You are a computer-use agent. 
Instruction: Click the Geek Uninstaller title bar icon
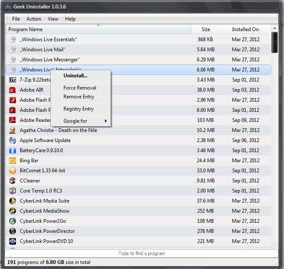[8, 7]
